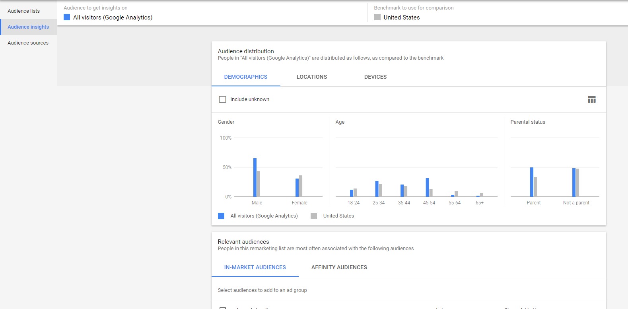The width and height of the screenshot is (628, 309).
Task: Click the Parental status chart title
Action: coord(528,122)
